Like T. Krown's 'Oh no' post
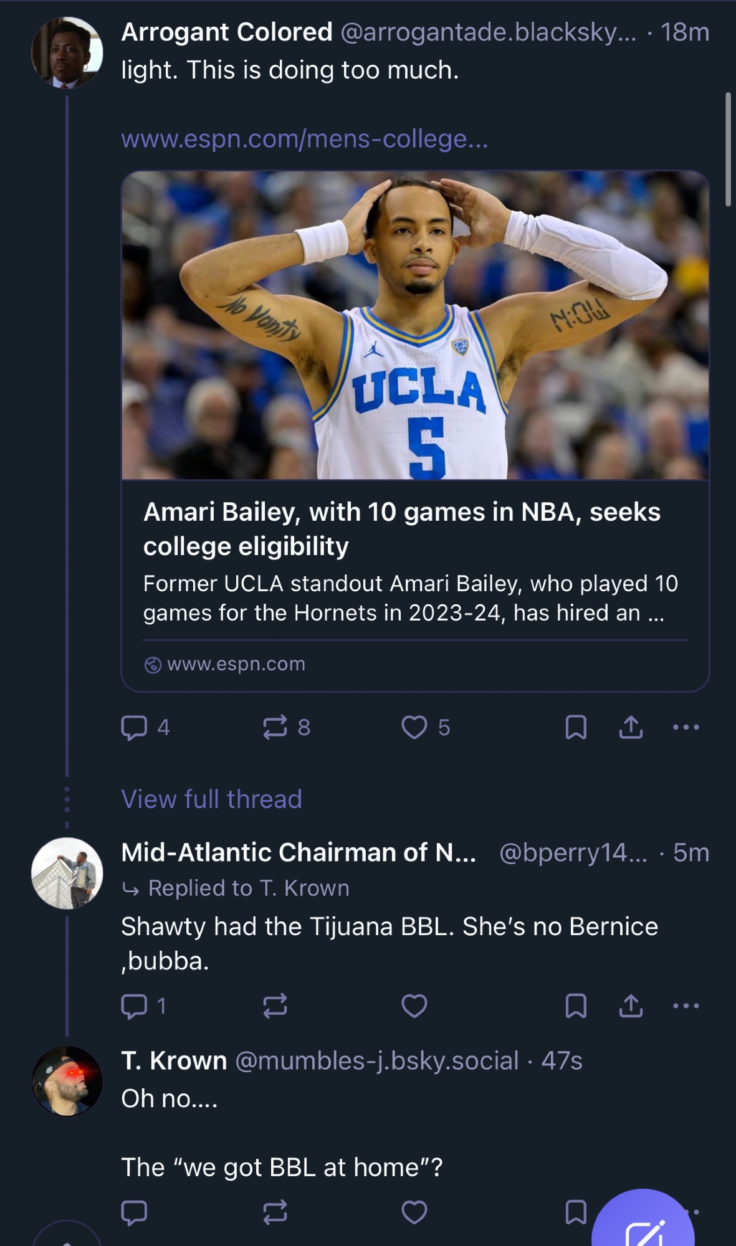 414,1212
